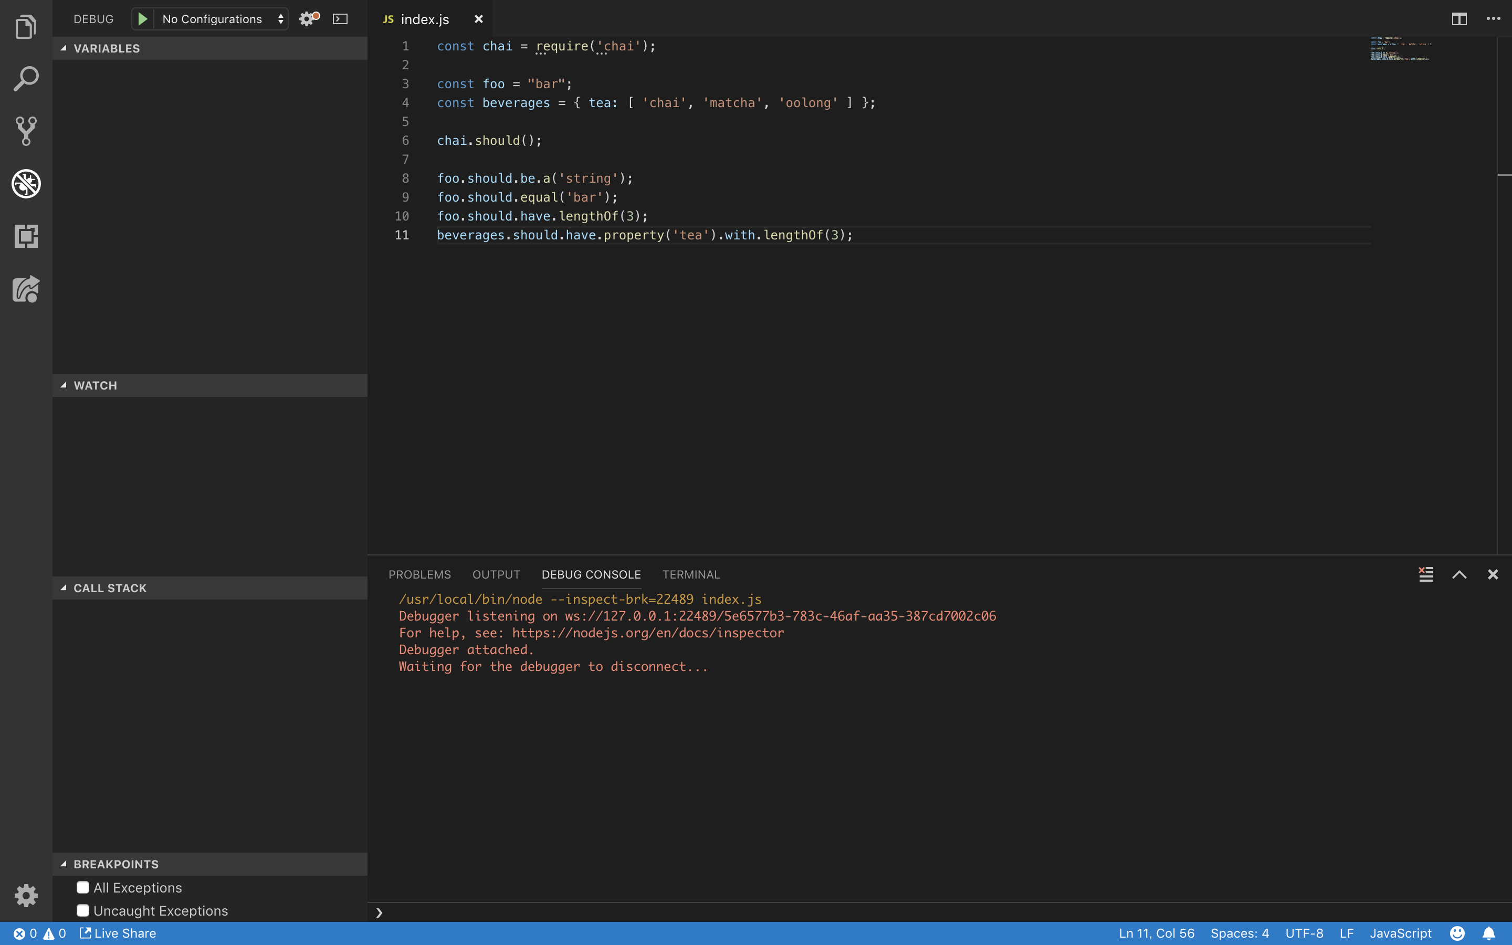Image resolution: width=1512 pixels, height=945 pixels.
Task: Open the No Configurations dropdown
Action: click(221, 19)
